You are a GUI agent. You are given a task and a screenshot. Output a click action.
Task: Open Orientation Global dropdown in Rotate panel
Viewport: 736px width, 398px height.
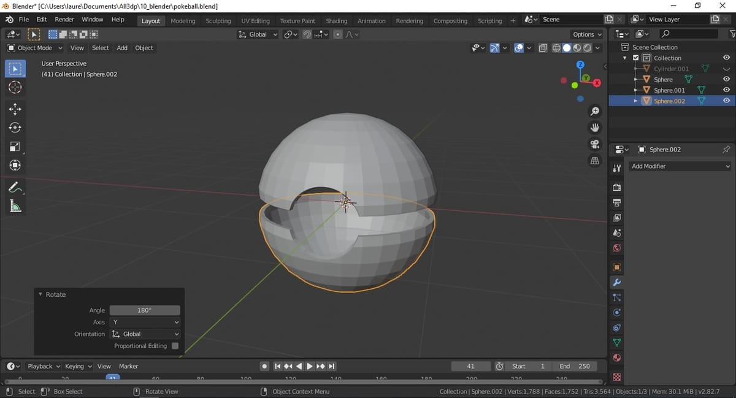click(x=145, y=334)
